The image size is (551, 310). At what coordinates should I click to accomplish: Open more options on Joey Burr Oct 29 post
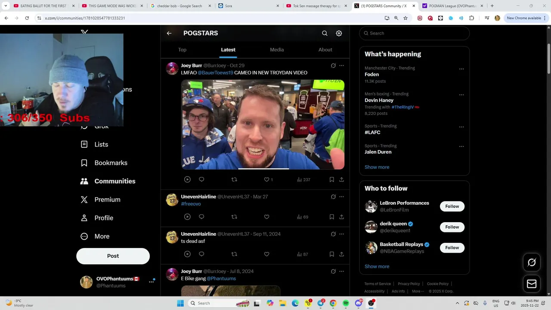[x=341, y=65]
